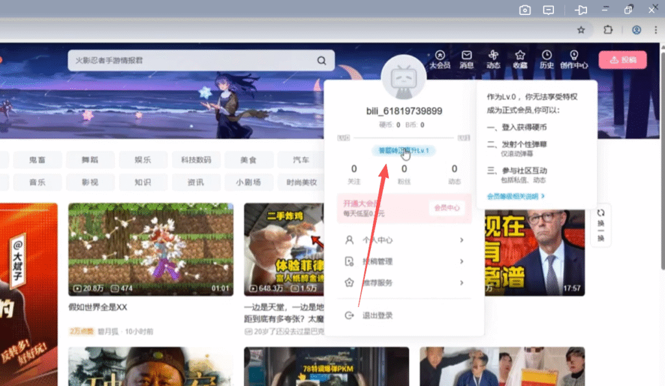
Task: Open the 消息 (messages) icon
Action: coord(466,59)
